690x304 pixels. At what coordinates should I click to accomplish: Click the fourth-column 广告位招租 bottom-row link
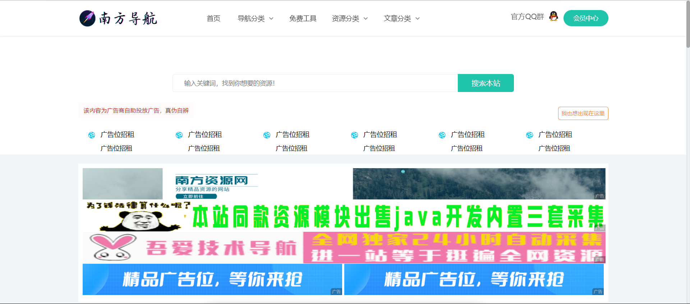(x=379, y=148)
